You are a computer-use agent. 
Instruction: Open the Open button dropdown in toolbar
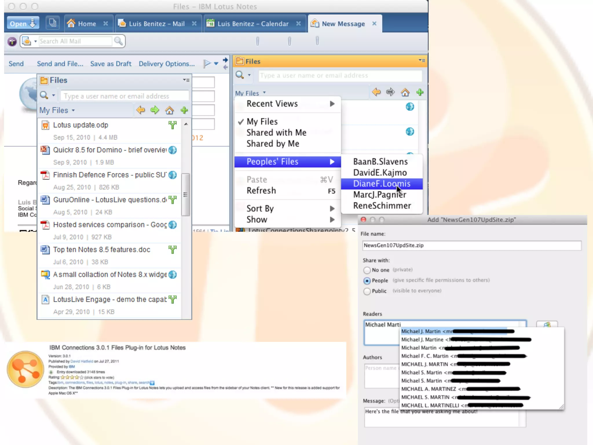[x=23, y=23]
